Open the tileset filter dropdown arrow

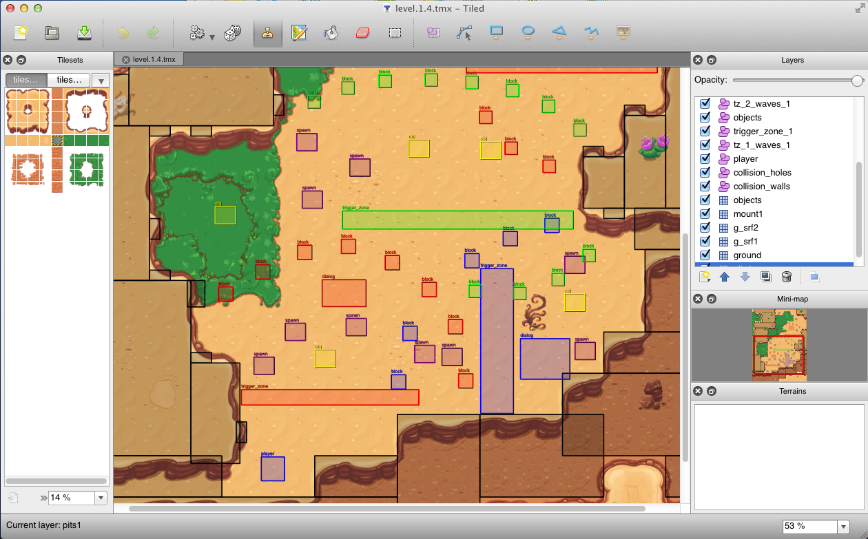[x=101, y=80]
